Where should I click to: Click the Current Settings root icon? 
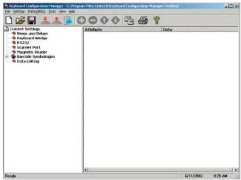7,29
